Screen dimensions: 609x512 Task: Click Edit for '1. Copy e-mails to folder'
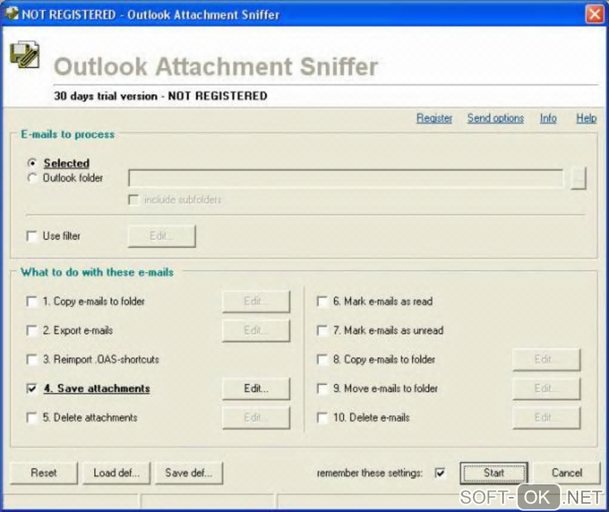(x=256, y=301)
